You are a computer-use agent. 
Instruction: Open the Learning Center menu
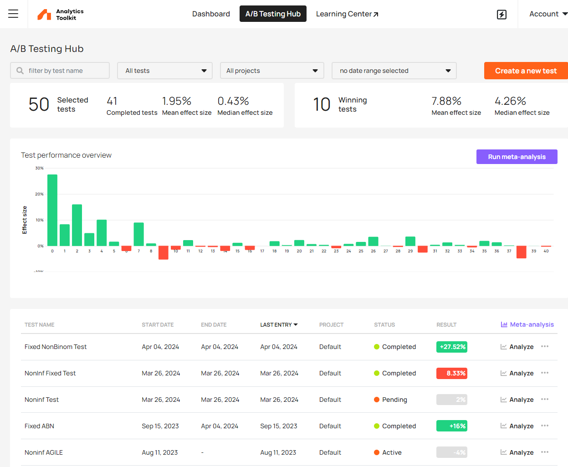[x=347, y=14]
